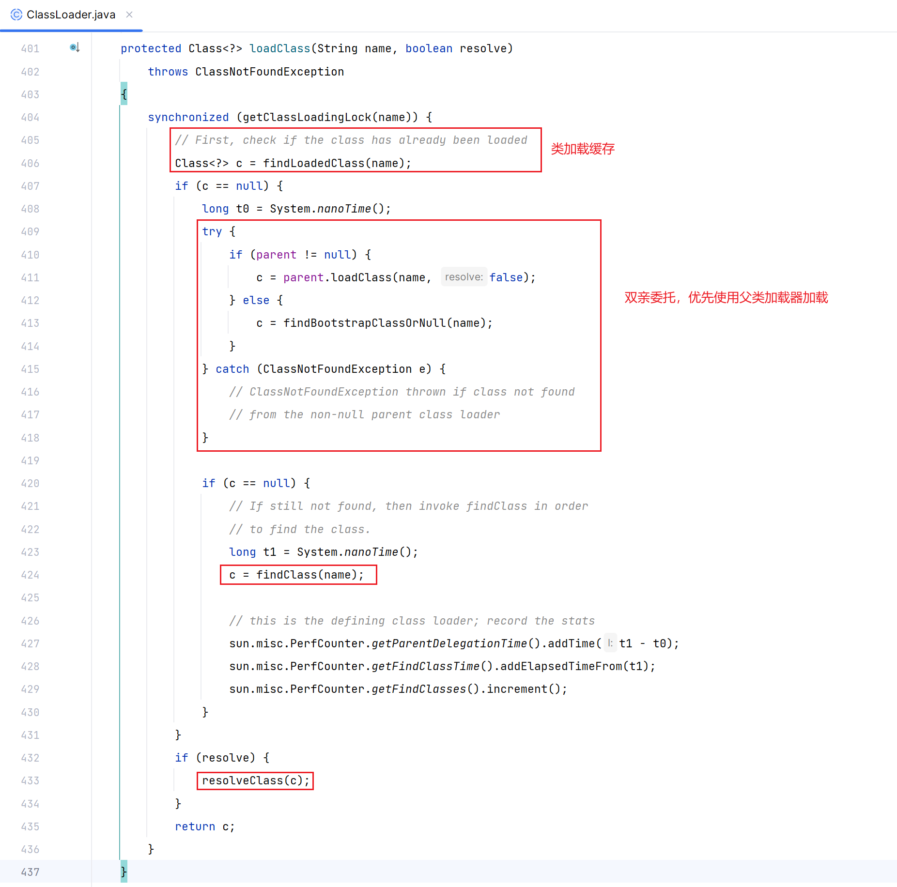The height and width of the screenshot is (887, 897).
Task: Click the getClassLoadingLock method call
Action: click(307, 117)
